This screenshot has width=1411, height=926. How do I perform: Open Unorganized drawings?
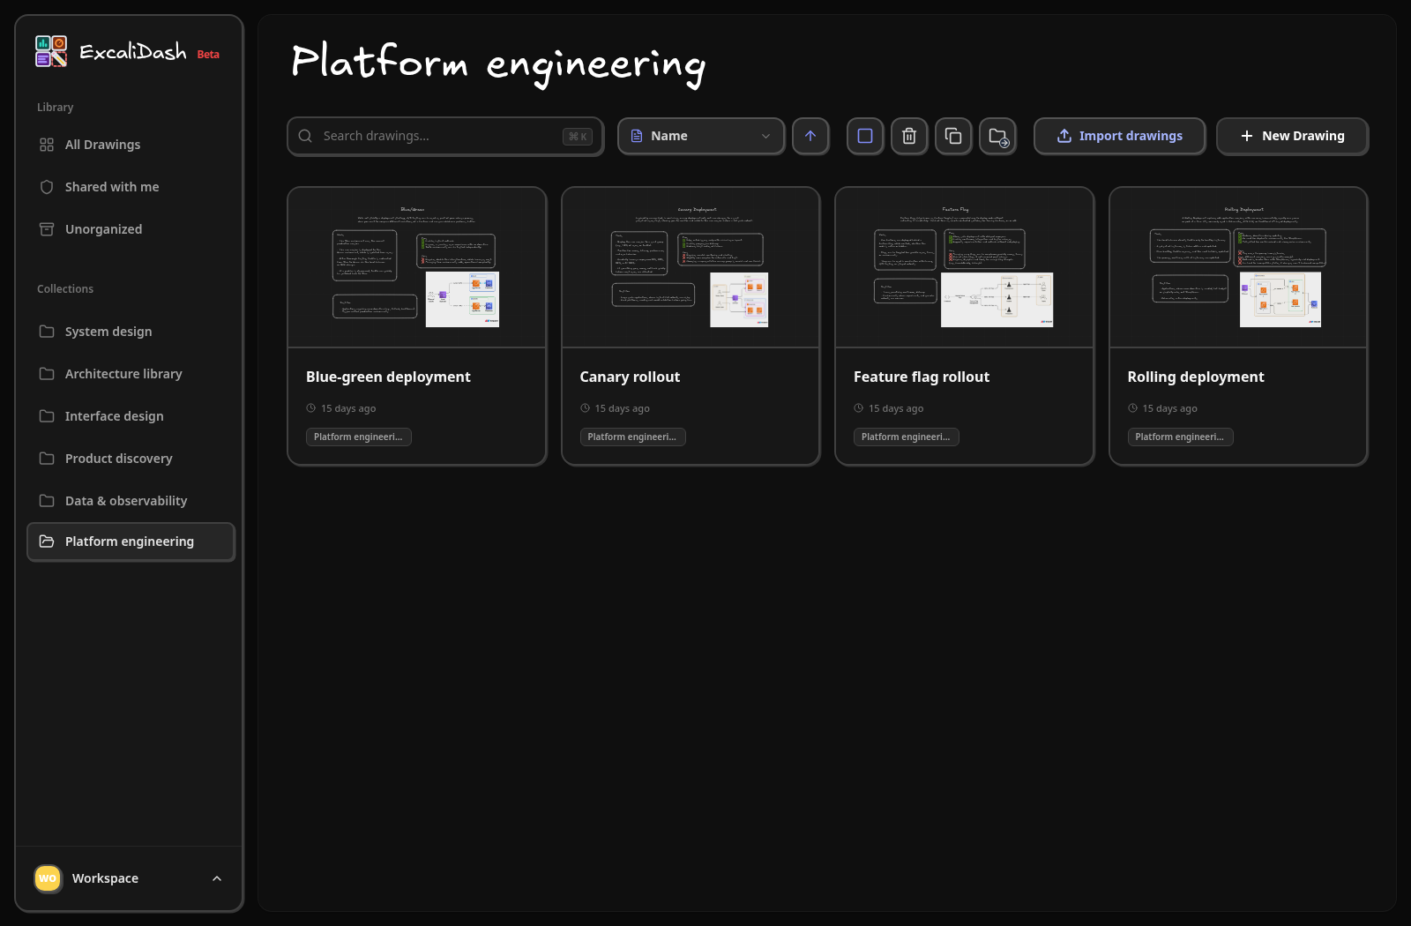point(131,229)
